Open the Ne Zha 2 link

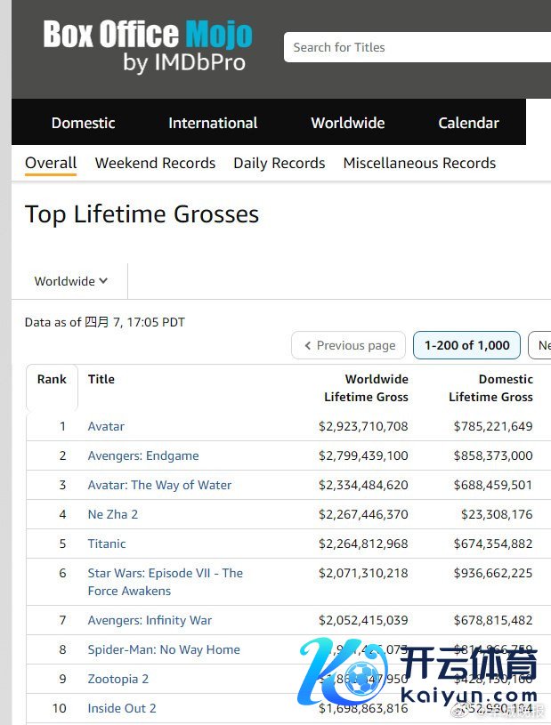pyautogui.click(x=113, y=514)
